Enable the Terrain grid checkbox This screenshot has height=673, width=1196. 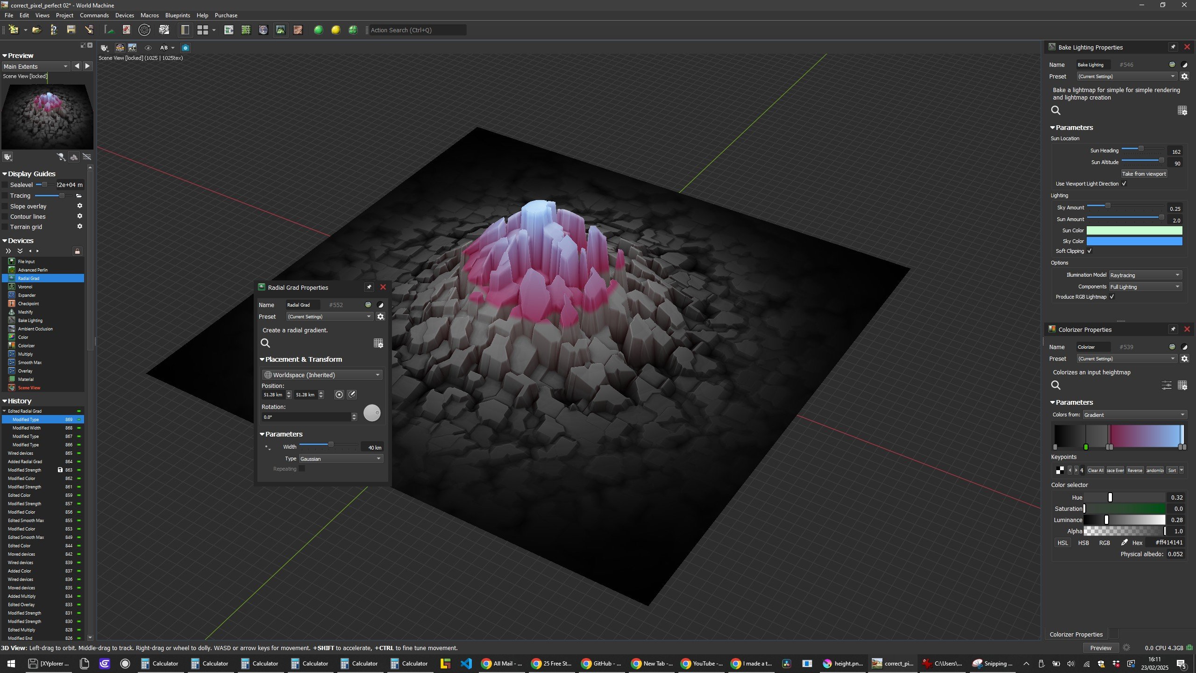pos(5,227)
